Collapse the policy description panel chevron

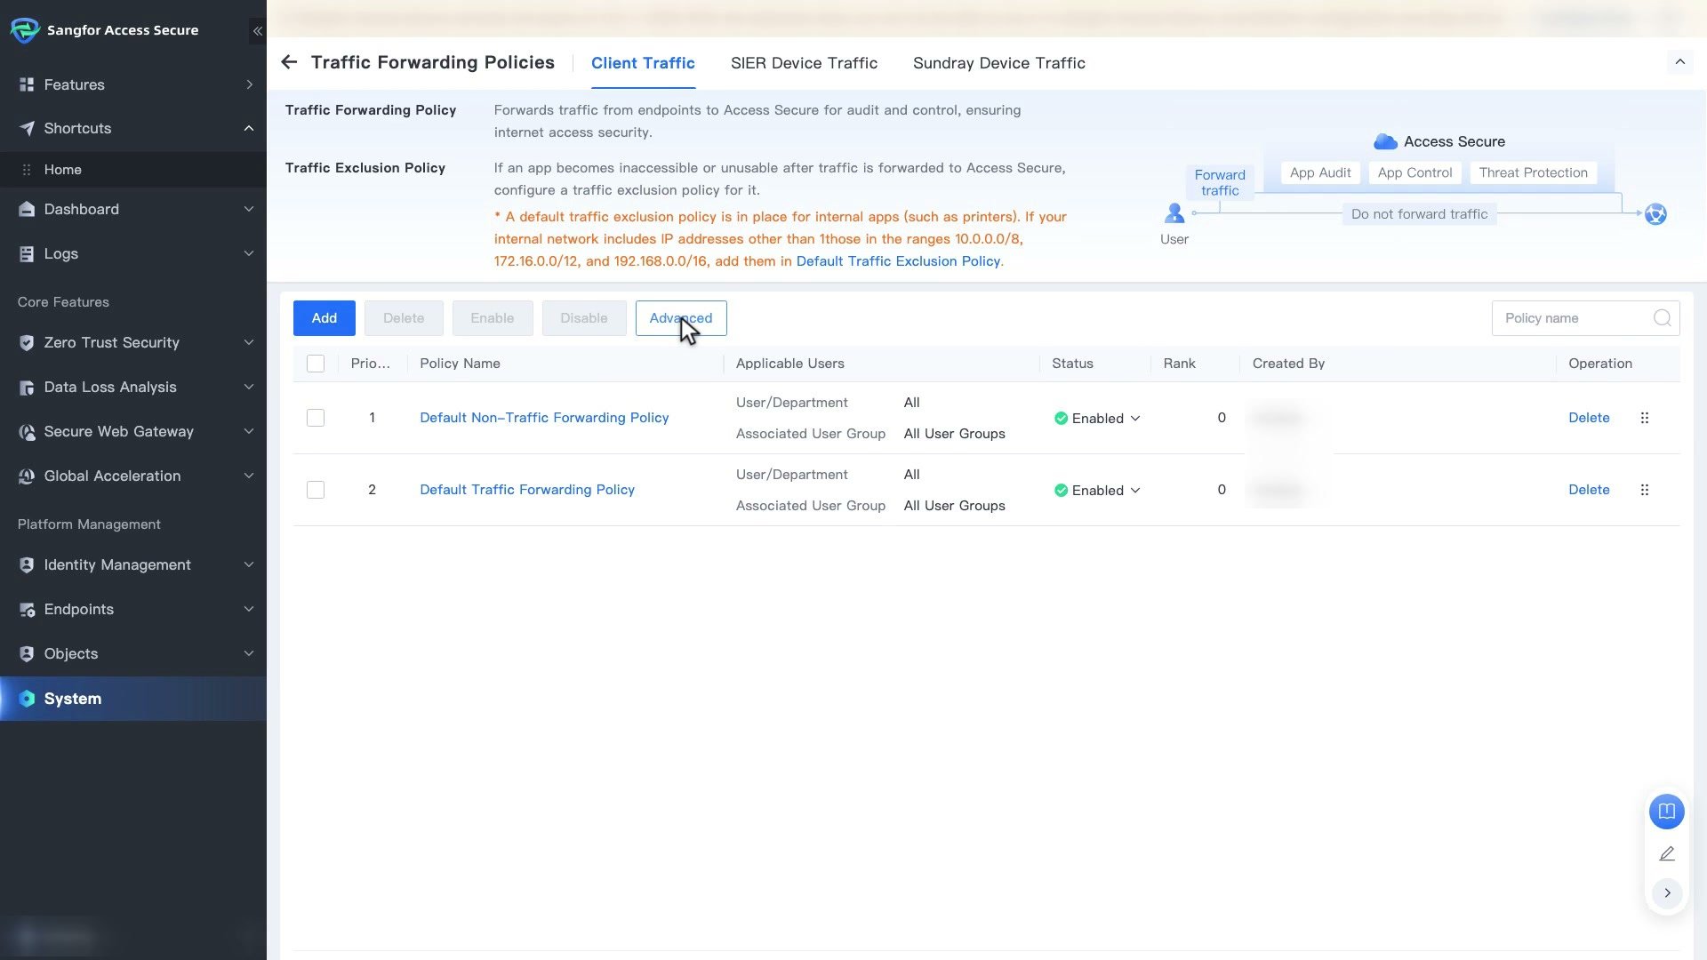(x=1679, y=62)
